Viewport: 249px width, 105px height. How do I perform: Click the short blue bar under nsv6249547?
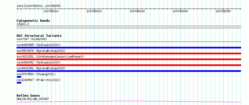click(19, 83)
